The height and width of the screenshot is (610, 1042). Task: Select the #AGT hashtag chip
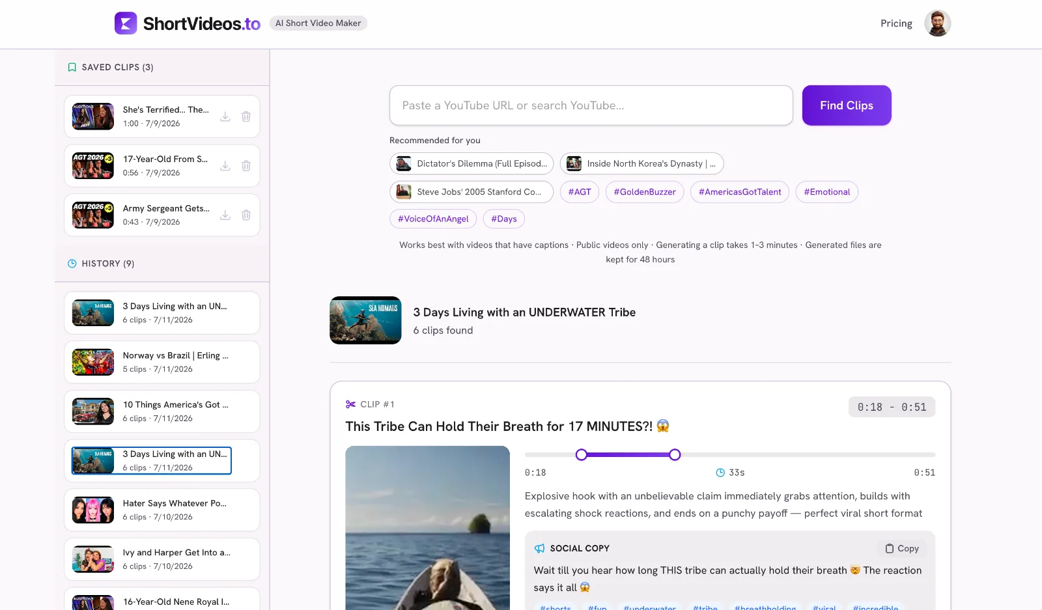(x=580, y=191)
